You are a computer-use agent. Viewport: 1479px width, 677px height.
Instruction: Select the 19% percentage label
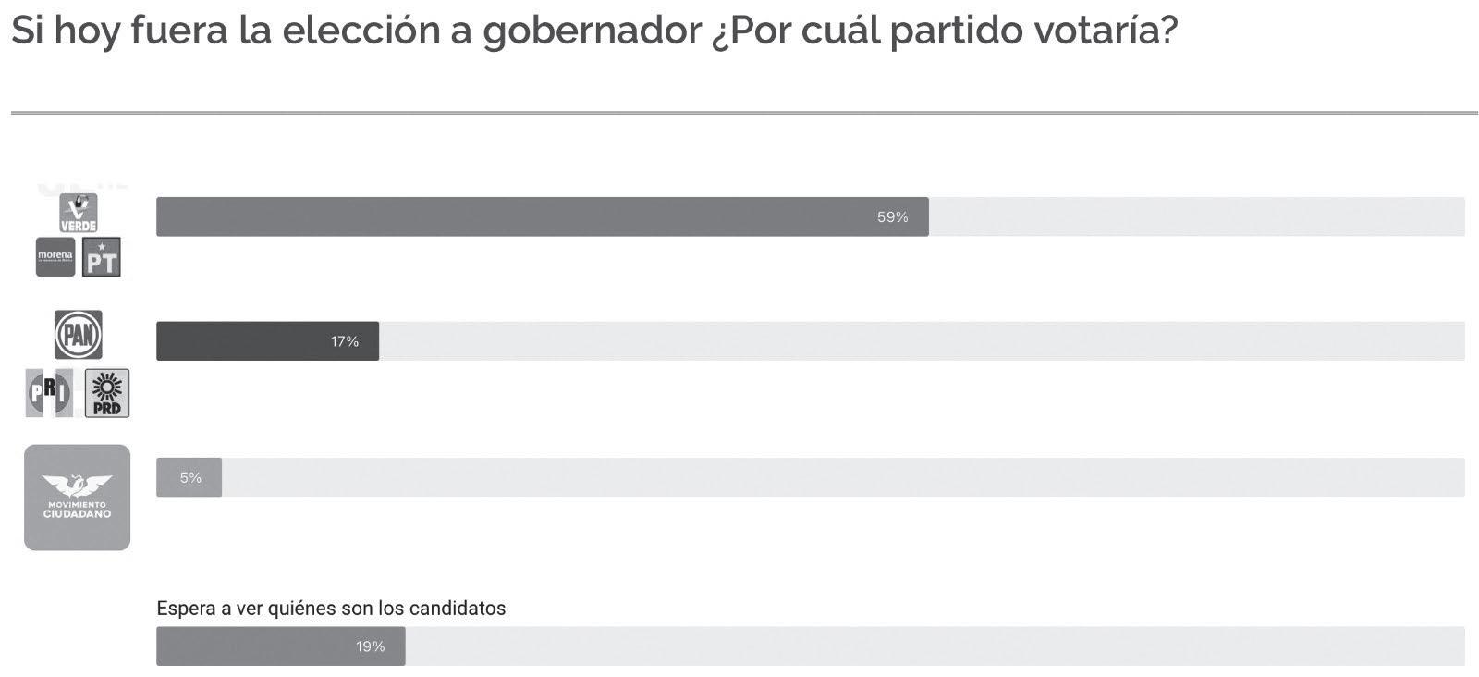click(371, 647)
